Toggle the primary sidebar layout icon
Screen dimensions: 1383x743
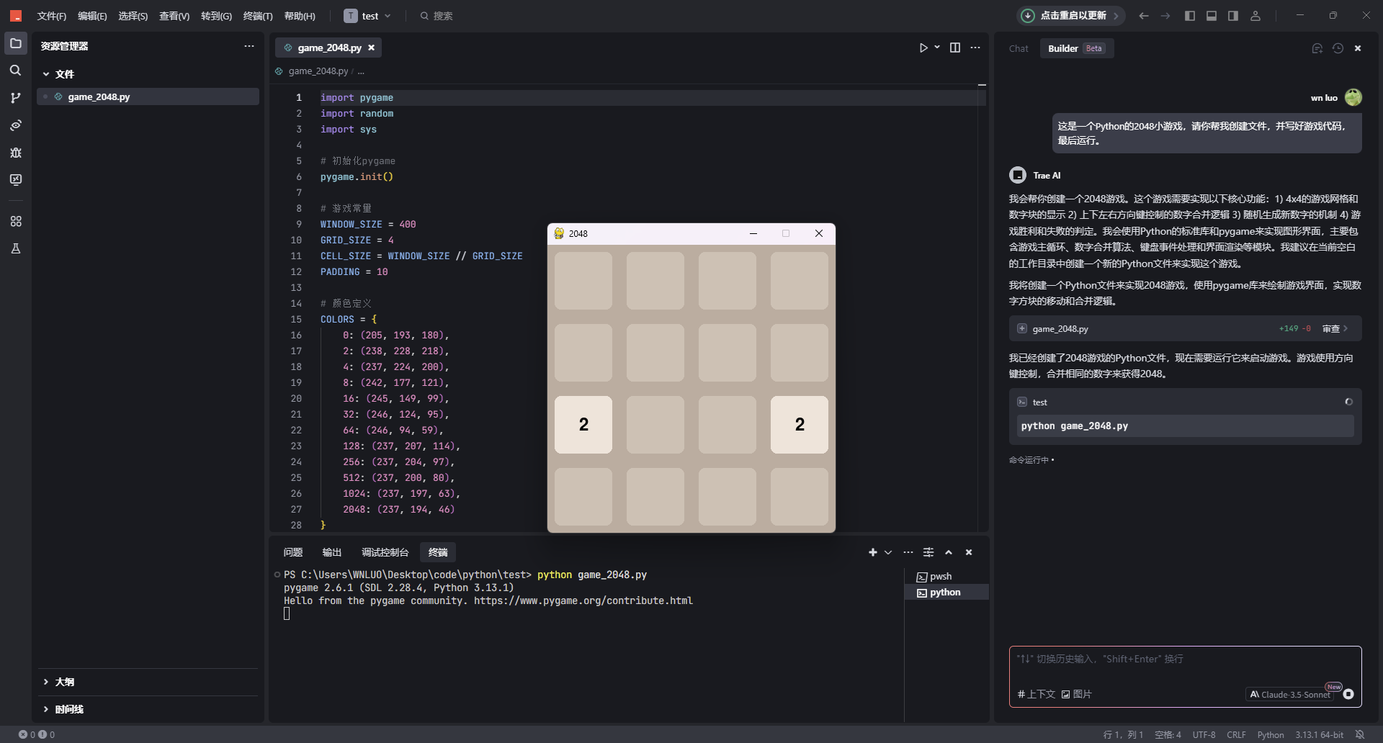tap(1190, 16)
